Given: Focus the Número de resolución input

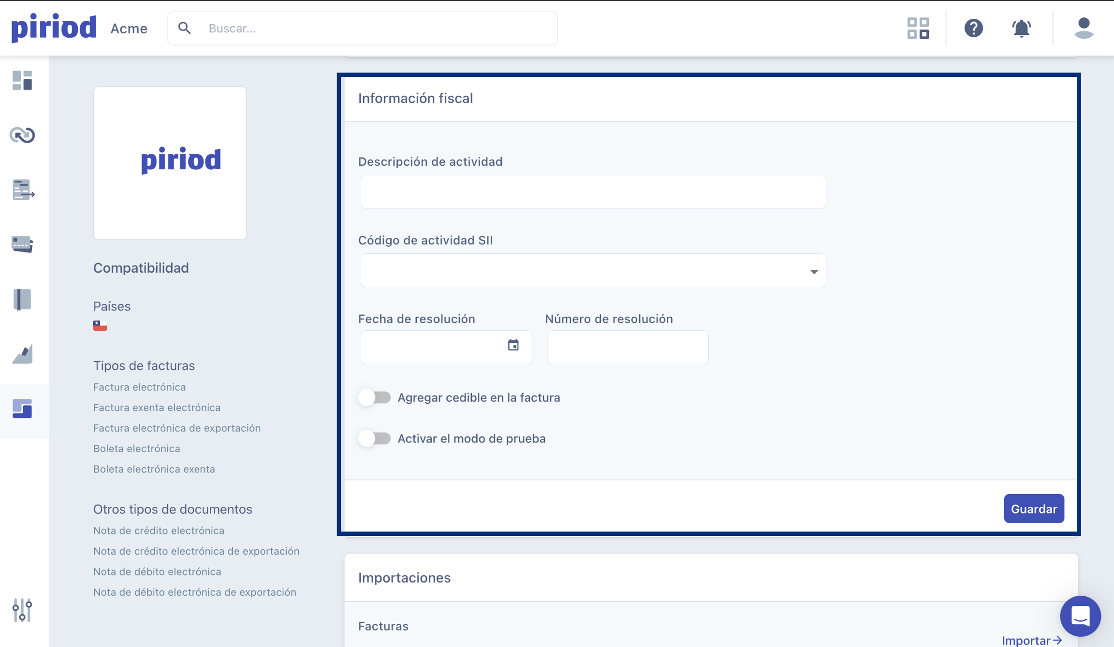Looking at the screenshot, I should [628, 347].
